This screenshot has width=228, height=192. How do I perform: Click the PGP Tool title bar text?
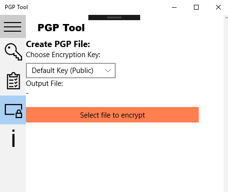(x=16, y=7)
